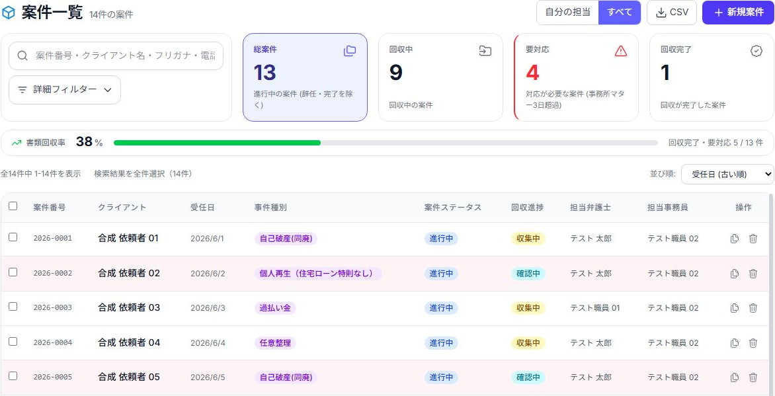Viewport: 775px width, 396px height.
Task: Duplicate case 2026-0004 with its copy icon
Action: (x=735, y=342)
